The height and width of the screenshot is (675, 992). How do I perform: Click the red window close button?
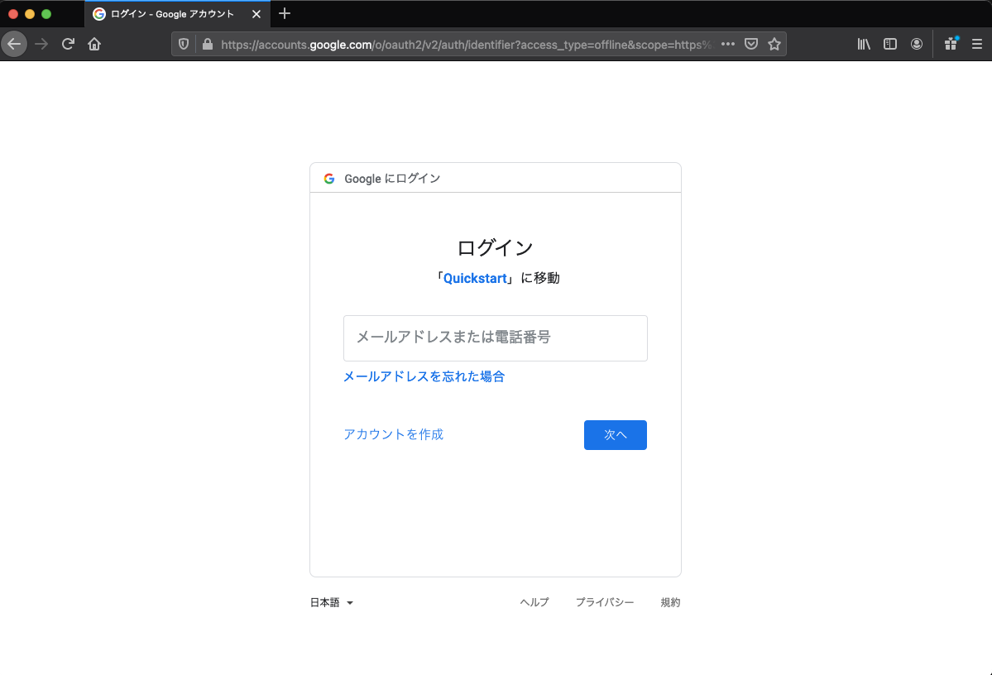pyautogui.click(x=13, y=14)
